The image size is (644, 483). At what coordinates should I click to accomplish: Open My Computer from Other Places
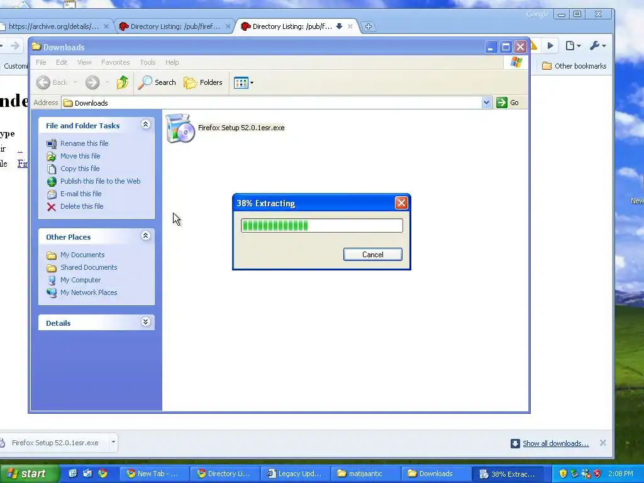coord(80,280)
